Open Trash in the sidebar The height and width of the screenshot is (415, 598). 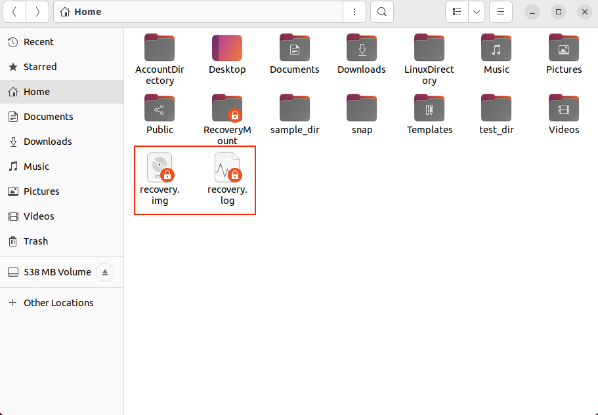point(62,241)
